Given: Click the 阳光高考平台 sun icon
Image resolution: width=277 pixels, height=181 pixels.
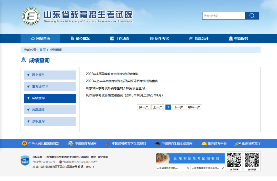Looking at the screenshot, I should 204,143.
